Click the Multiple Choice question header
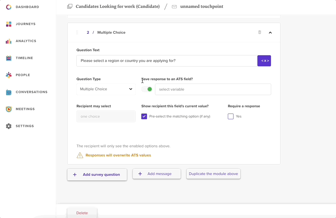Screen dimensions: 336x218 [111, 32]
